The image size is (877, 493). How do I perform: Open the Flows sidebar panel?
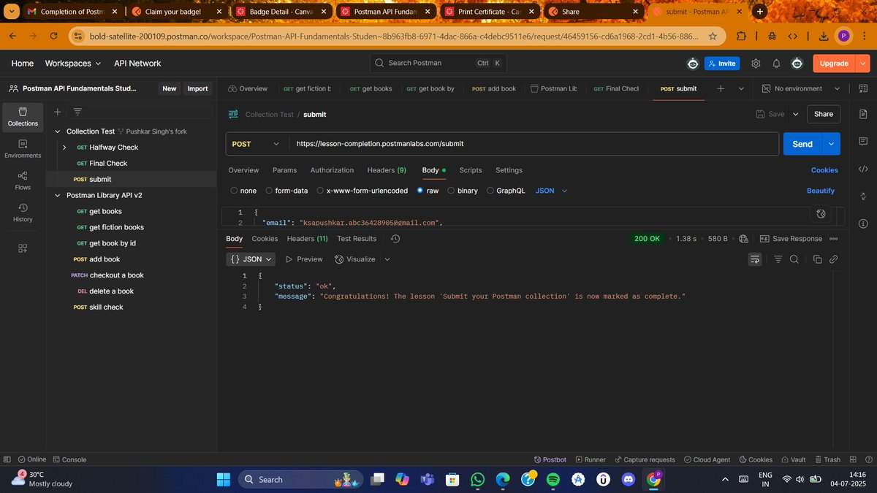click(x=23, y=180)
